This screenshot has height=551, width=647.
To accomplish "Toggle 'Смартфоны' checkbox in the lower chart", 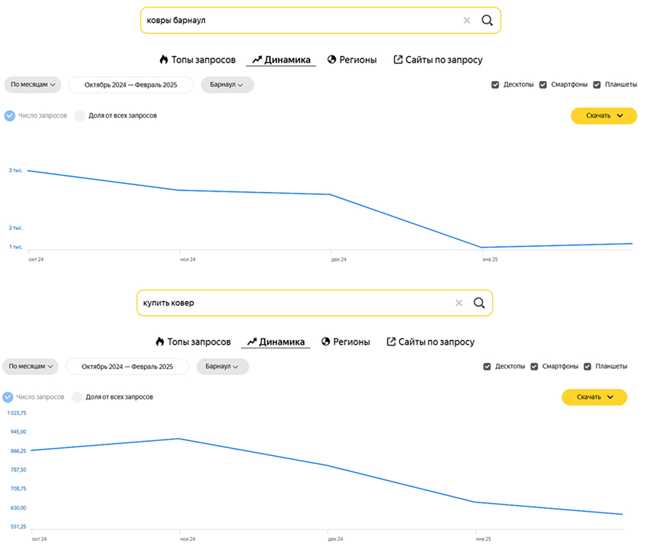I will [535, 366].
